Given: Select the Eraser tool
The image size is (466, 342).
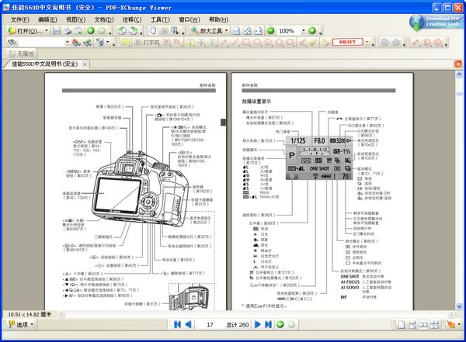Looking at the screenshot, I should pos(312,43).
